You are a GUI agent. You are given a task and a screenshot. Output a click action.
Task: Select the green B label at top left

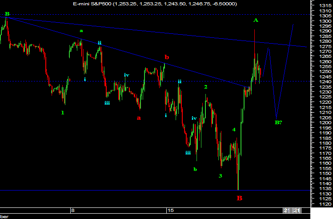[7, 14]
